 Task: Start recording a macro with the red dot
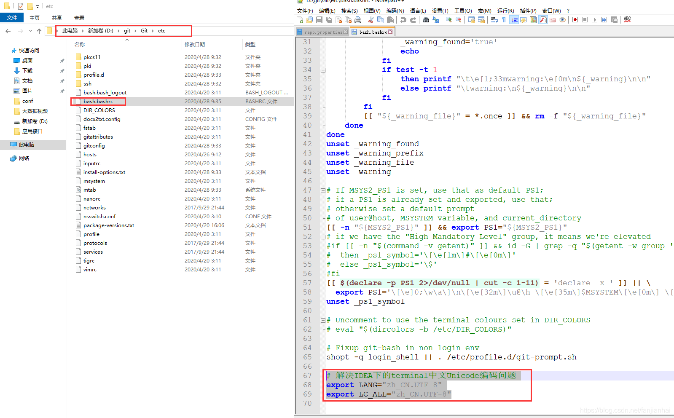[575, 20]
